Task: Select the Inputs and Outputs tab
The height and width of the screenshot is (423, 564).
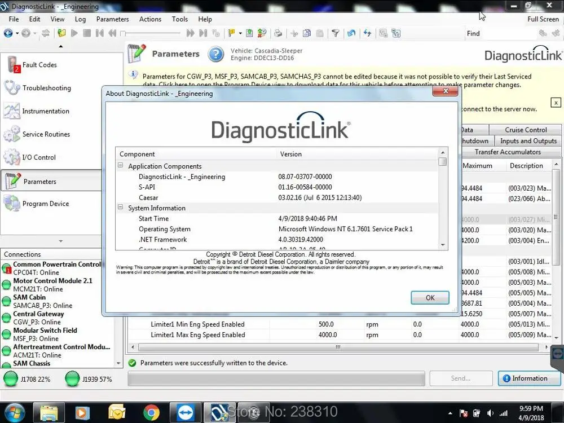Action: (x=528, y=141)
